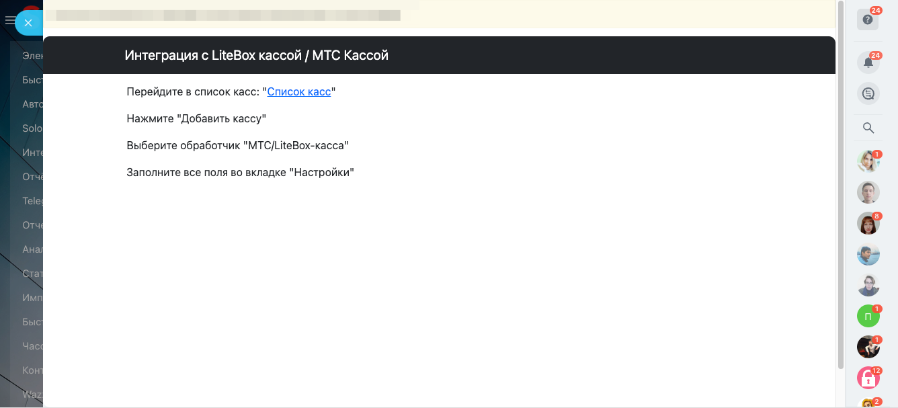Select the "Solo" left menu item
Image resolution: width=898 pixels, height=408 pixels.
click(32, 128)
